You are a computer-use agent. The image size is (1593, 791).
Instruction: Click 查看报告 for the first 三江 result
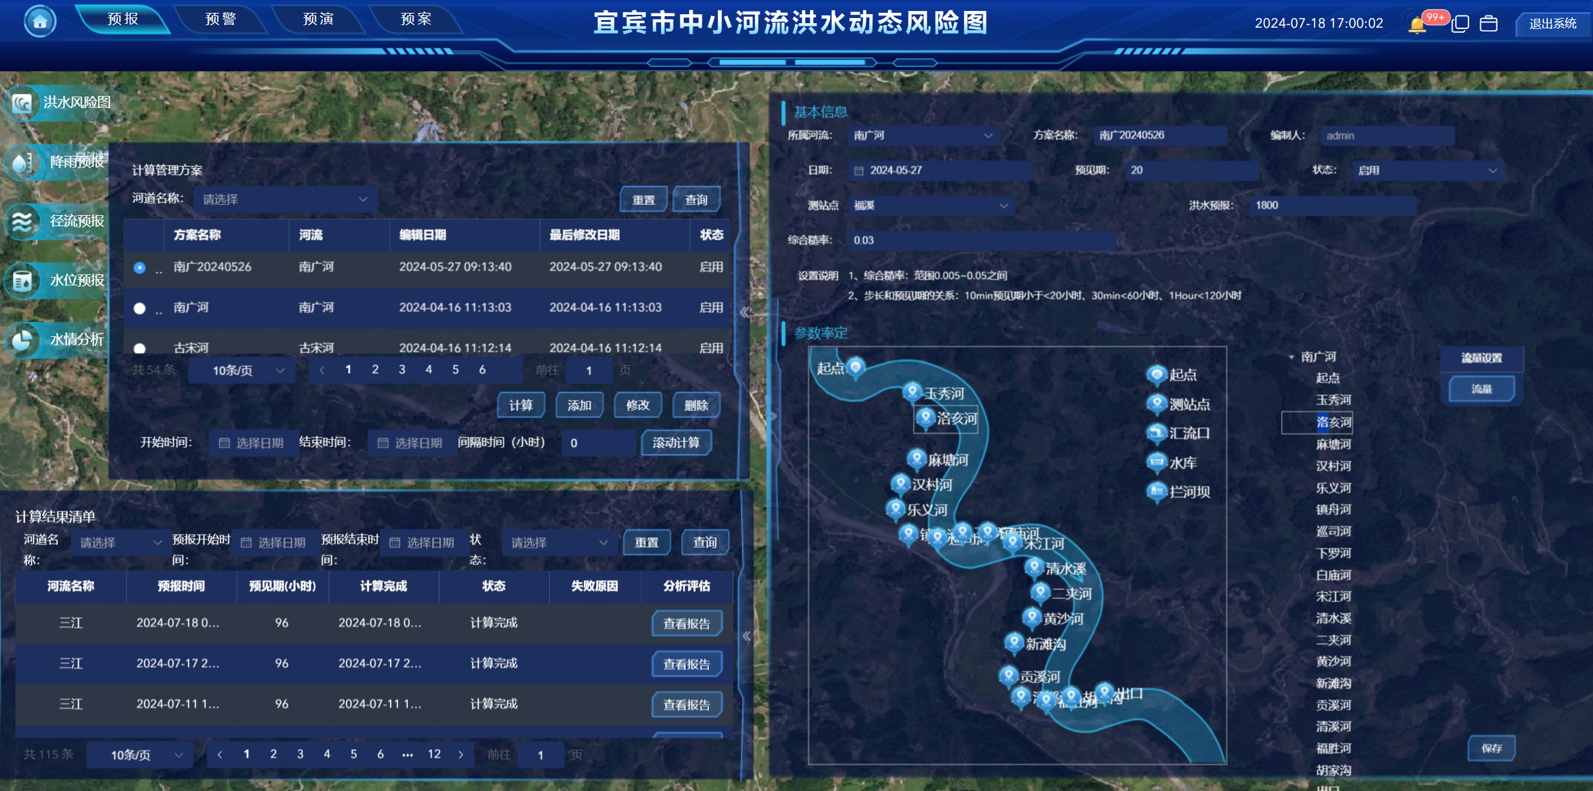(686, 624)
